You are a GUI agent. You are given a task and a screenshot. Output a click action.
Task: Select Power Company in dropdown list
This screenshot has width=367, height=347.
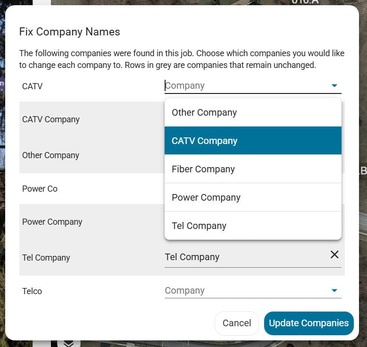[253, 197]
